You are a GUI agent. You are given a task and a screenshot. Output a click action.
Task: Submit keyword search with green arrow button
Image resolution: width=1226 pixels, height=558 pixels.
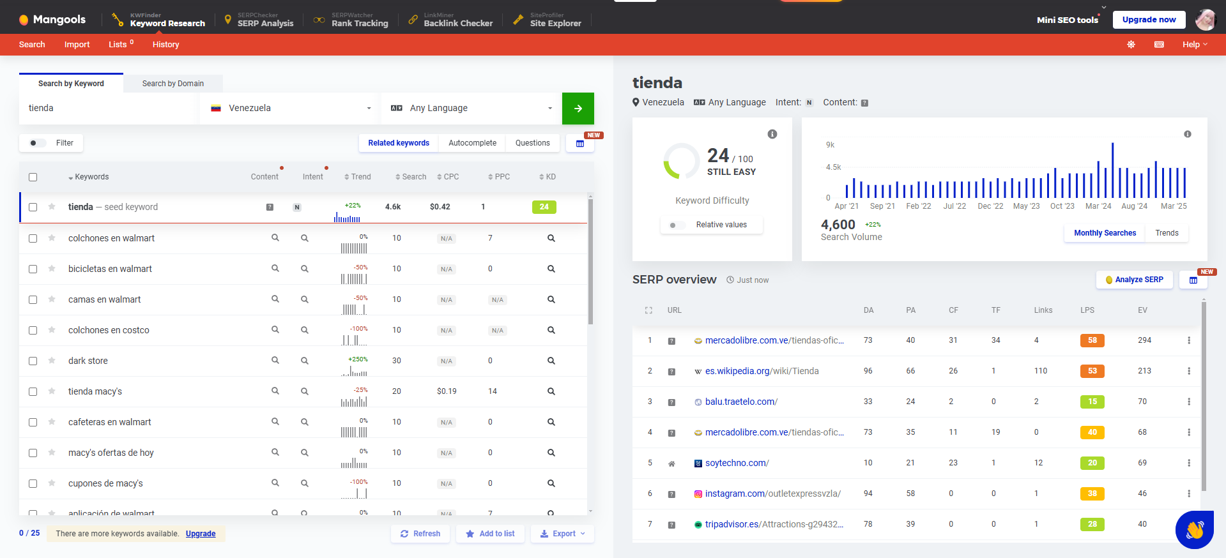point(578,109)
